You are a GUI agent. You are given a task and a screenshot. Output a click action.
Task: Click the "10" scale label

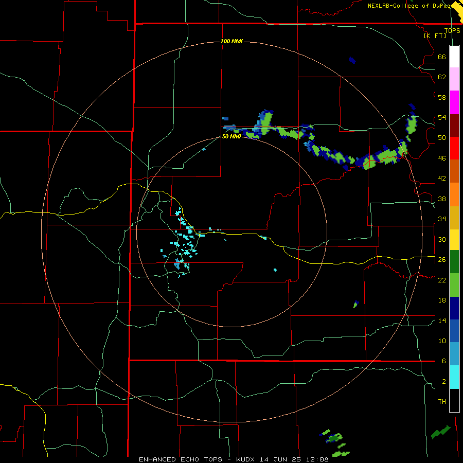pos(442,341)
